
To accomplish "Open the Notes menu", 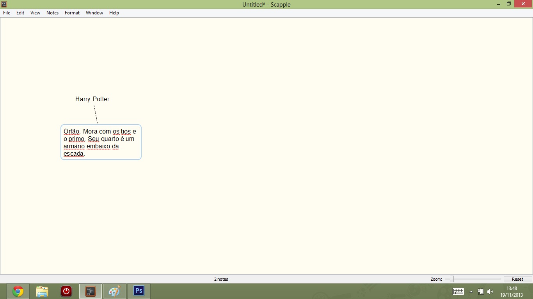I will click(x=52, y=13).
